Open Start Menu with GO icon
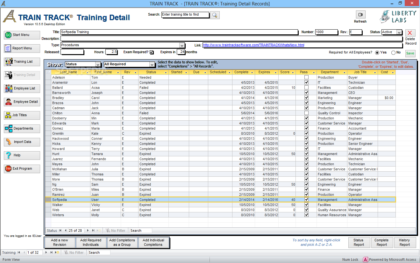This screenshot has height=263, width=420. (22, 35)
